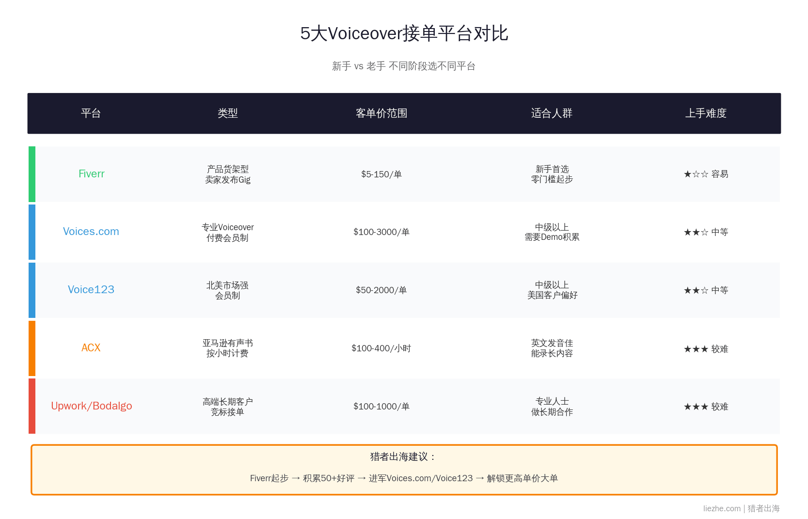Click the Upwork/Bodalgo platform name

pos(92,406)
